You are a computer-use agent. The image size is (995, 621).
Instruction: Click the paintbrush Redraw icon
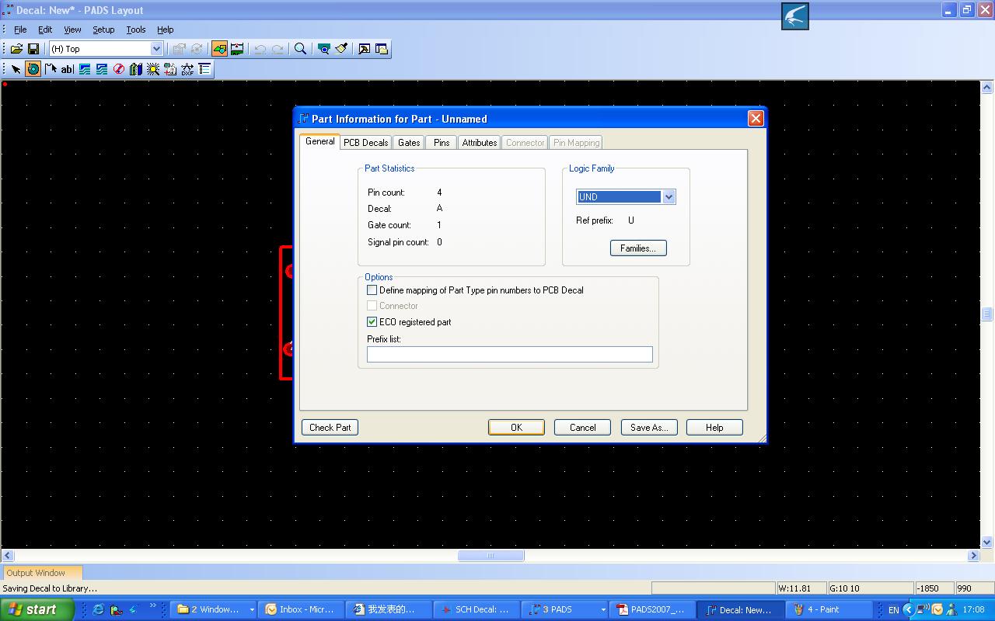click(x=341, y=49)
